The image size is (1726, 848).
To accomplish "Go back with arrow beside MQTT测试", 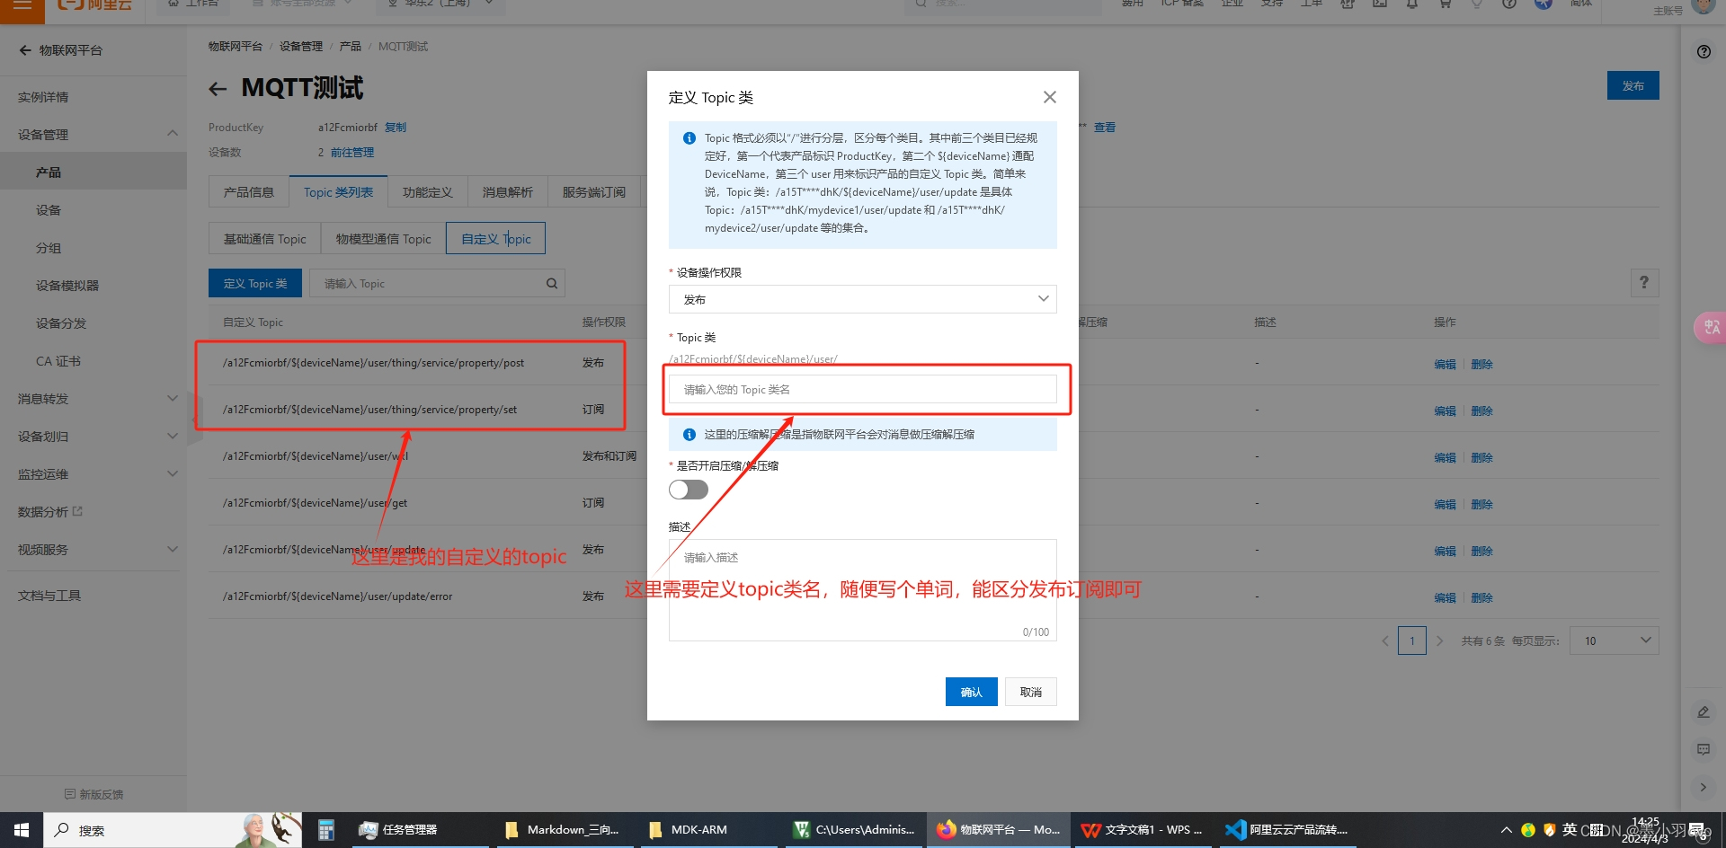I will point(218,89).
